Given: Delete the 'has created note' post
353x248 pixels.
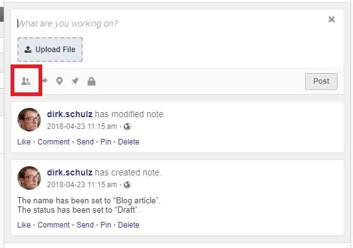Looking at the screenshot, I should pyautogui.click(x=129, y=225).
